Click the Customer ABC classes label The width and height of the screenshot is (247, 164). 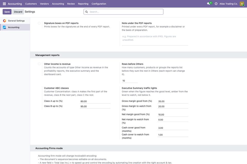click(56, 88)
